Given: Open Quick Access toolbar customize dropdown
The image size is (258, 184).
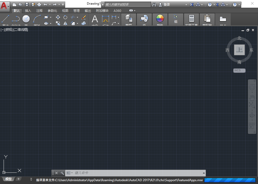Looking at the screenshot, I should pyautogui.click(x=63, y=4).
